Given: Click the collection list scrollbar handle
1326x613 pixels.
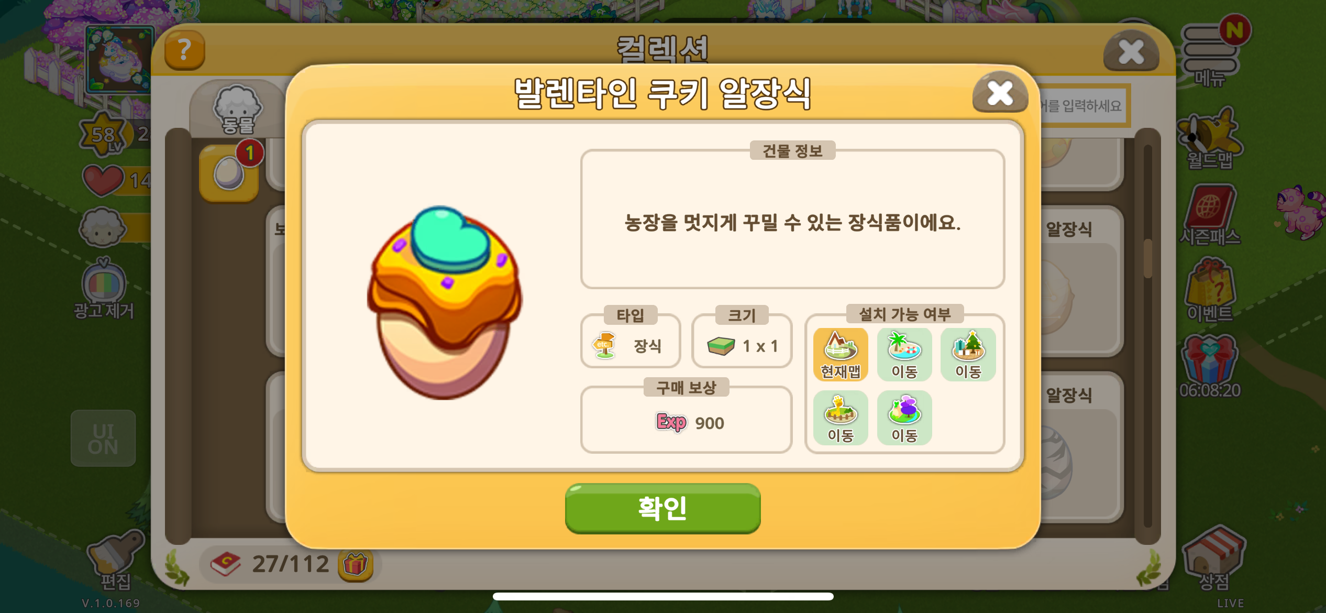Looking at the screenshot, I should coord(1148,259).
